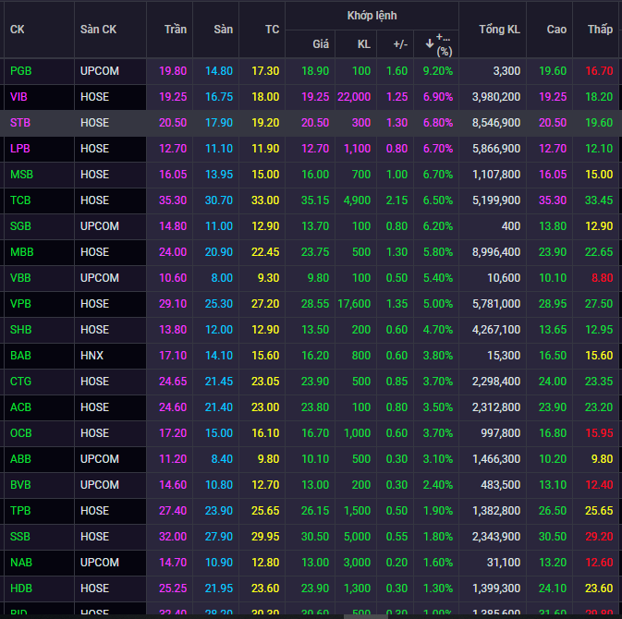The image size is (622, 619).
Task: Click the descending sort arrow in percent column
Action: tap(429, 42)
